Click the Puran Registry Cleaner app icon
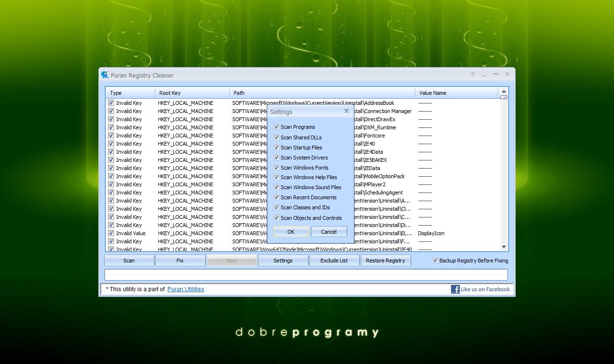 105,75
